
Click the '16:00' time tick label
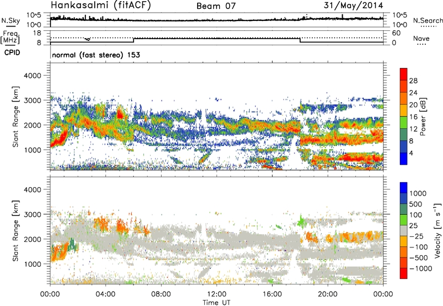272,294
